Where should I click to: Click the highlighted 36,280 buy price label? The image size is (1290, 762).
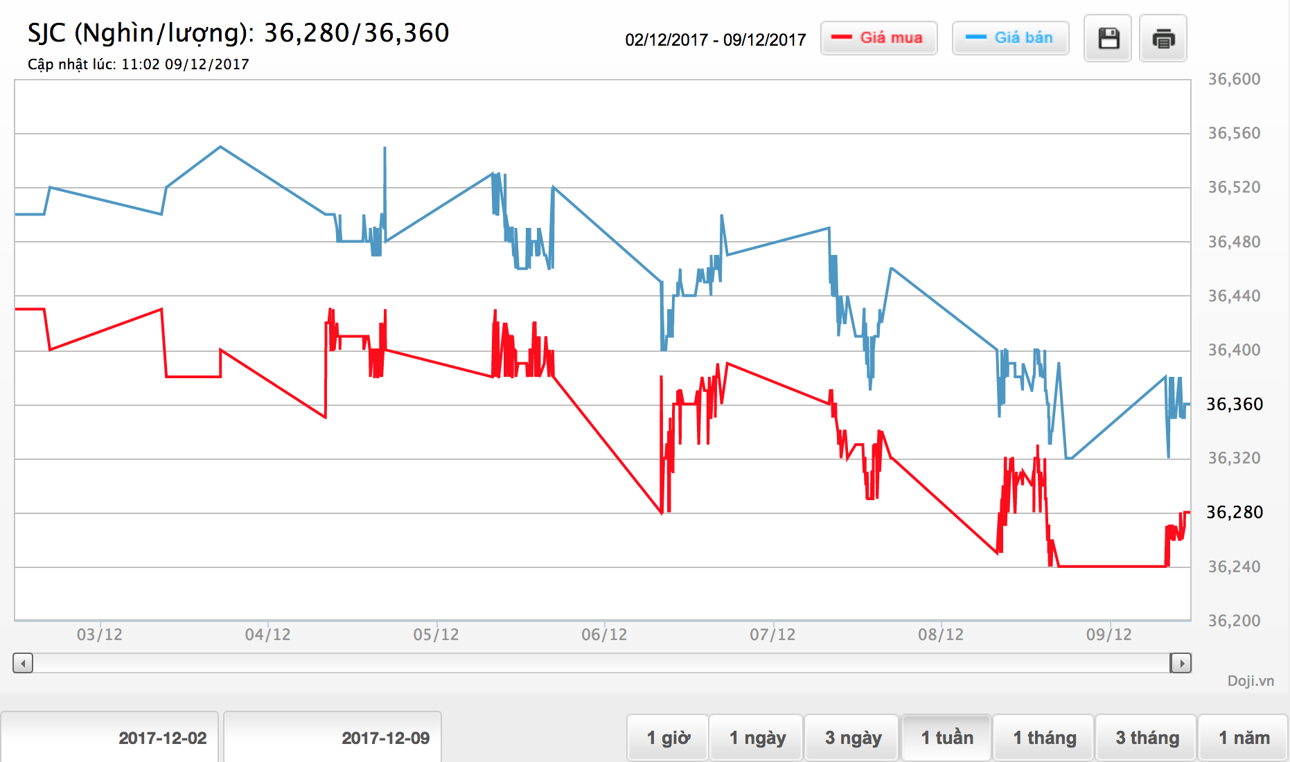pyautogui.click(x=1235, y=513)
